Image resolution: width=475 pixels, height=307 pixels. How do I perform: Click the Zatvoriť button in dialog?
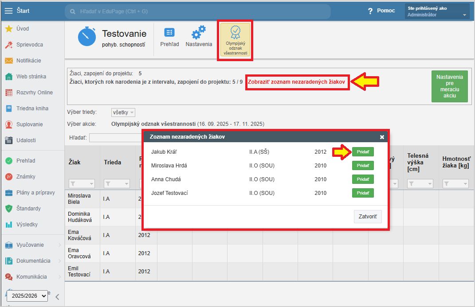click(367, 217)
